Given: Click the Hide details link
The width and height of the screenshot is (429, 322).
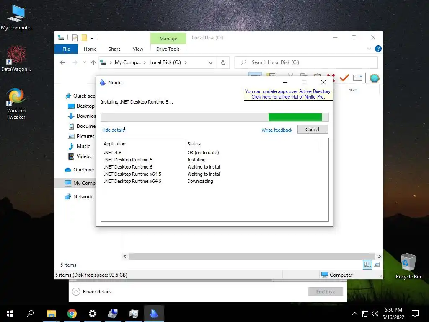Looking at the screenshot, I should click(x=113, y=130).
